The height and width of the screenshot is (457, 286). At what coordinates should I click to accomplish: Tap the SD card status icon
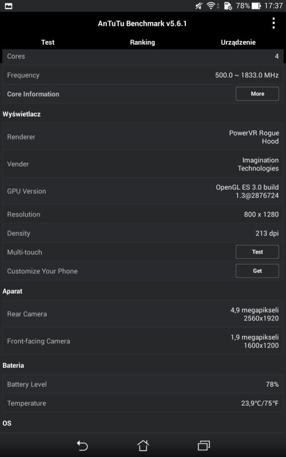(x=228, y=6)
